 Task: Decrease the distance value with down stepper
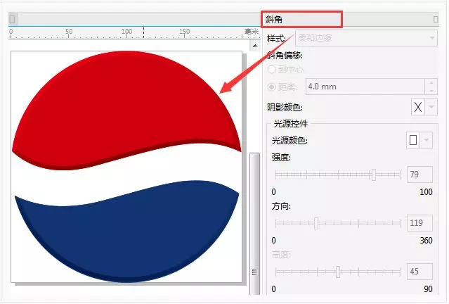click(x=431, y=91)
